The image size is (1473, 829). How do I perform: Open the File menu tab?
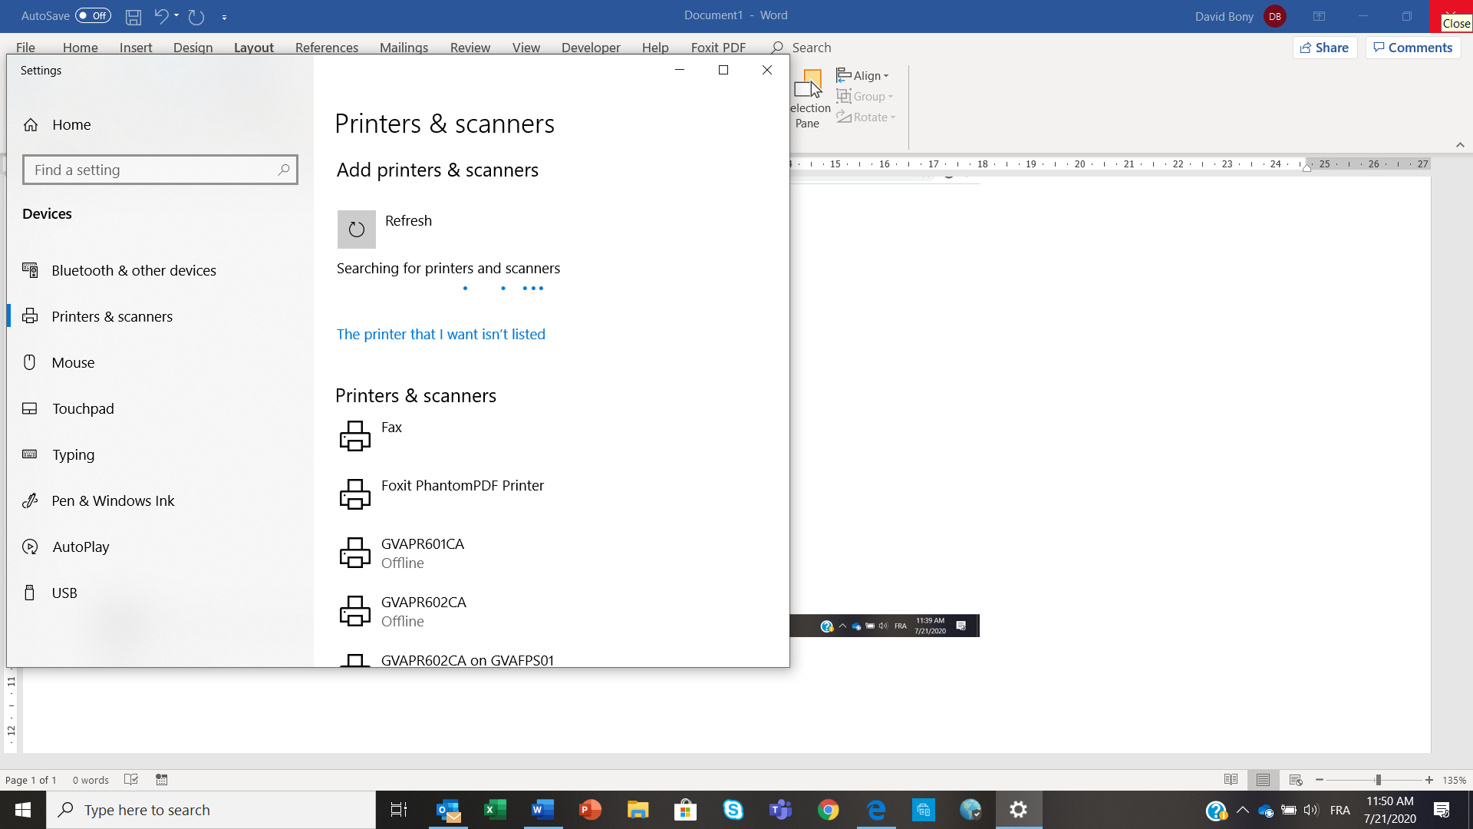pos(25,47)
